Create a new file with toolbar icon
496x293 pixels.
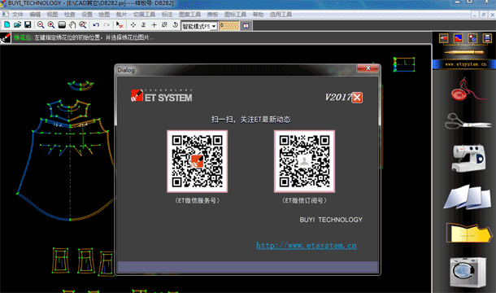(x=7, y=24)
